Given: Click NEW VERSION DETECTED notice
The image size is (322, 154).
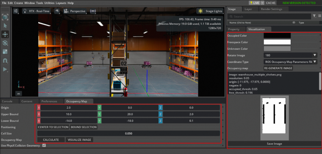Looking at the screenshot, I should [x=299, y=3].
